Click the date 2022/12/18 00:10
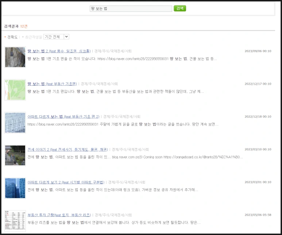The width and height of the screenshot is (282, 235). coord(258,117)
